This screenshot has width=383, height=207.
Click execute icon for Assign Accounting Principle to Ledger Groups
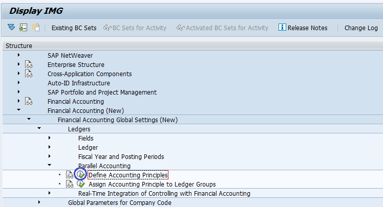(x=80, y=184)
